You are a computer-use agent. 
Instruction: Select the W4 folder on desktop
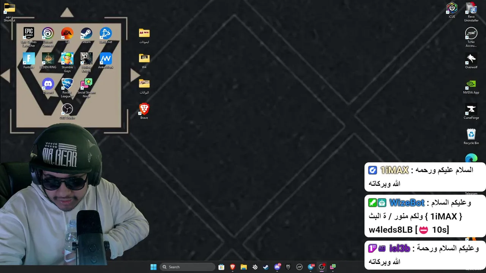click(x=144, y=61)
